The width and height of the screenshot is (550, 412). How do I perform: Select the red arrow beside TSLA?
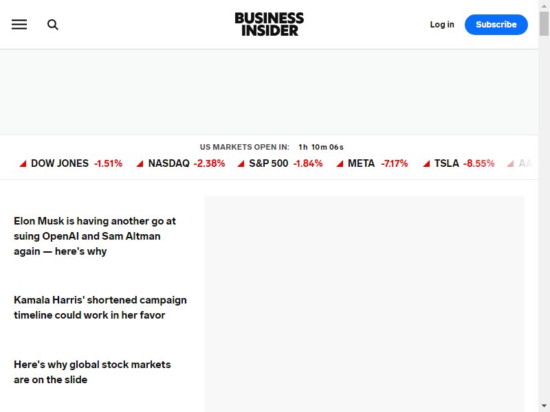click(426, 163)
